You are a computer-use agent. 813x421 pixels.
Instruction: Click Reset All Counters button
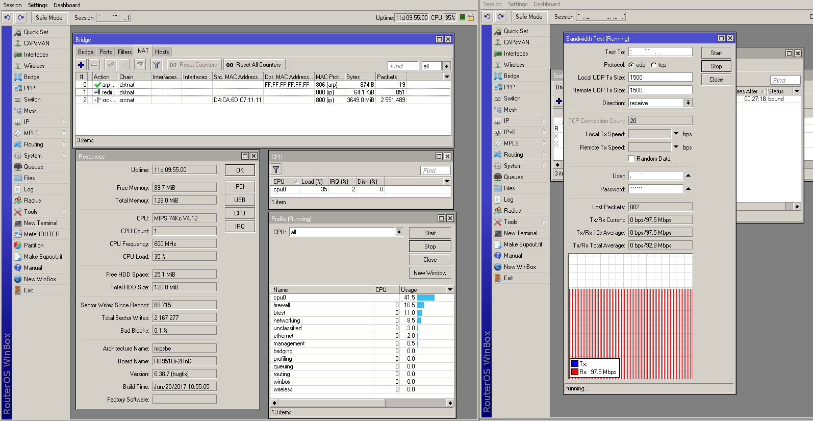click(x=254, y=65)
